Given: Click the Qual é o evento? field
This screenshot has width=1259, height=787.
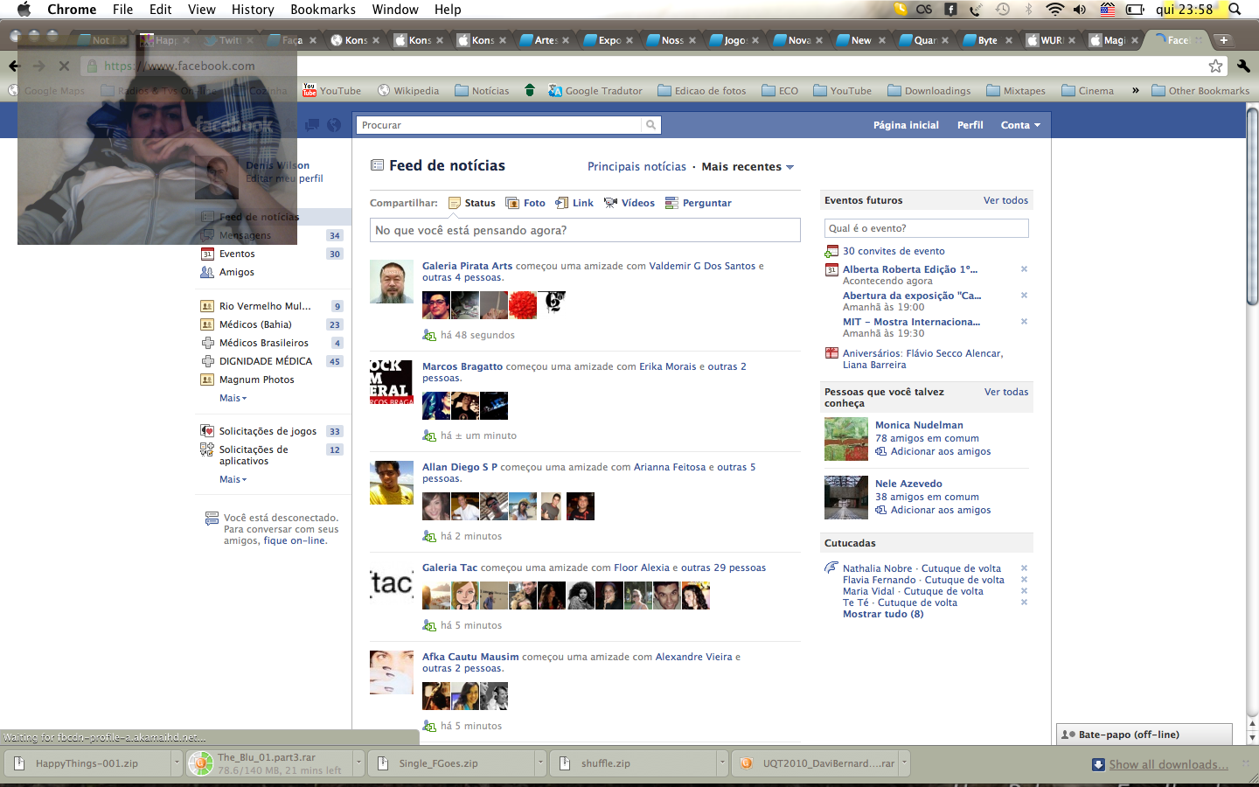Looking at the screenshot, I should (x=927, y=228).
